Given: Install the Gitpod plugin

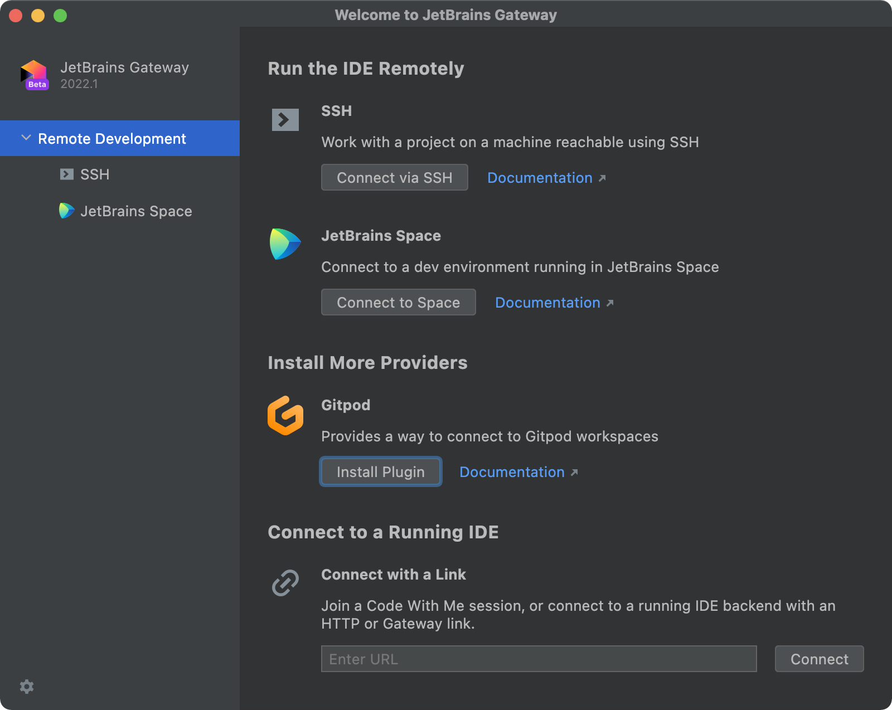Looking at the screenshot, I should [381, 472].
